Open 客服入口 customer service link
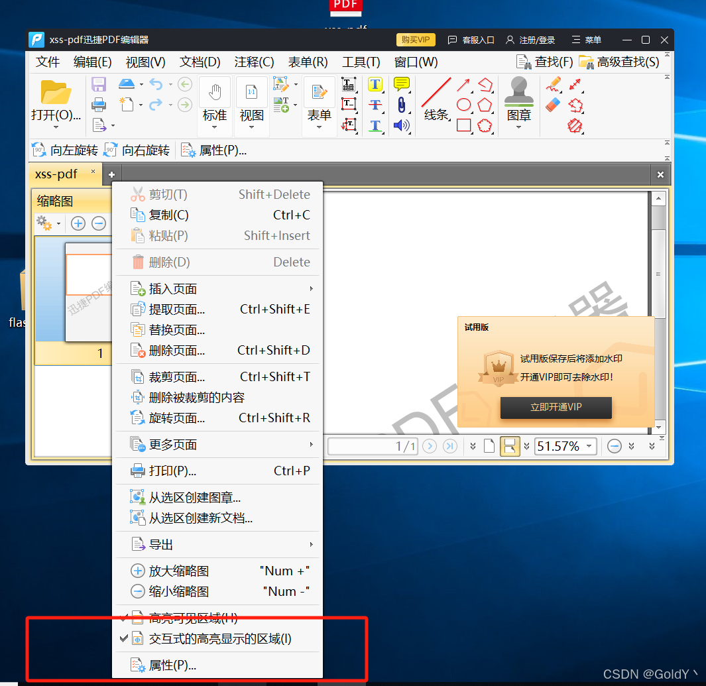The width and height of the screenshot is (706, 686). [x=471, y=40]
